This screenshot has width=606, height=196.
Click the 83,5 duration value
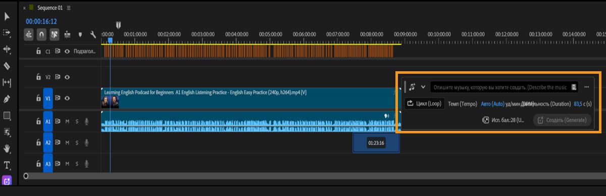pos(578,104)
